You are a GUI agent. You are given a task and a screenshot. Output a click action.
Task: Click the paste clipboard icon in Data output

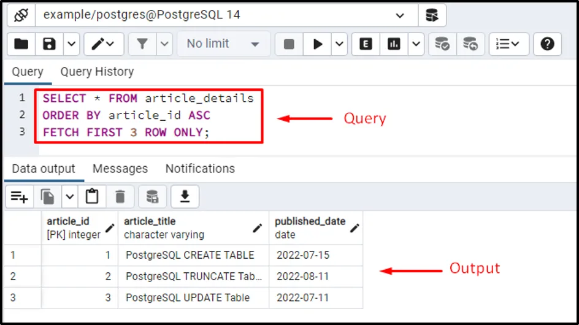point(92,196)
